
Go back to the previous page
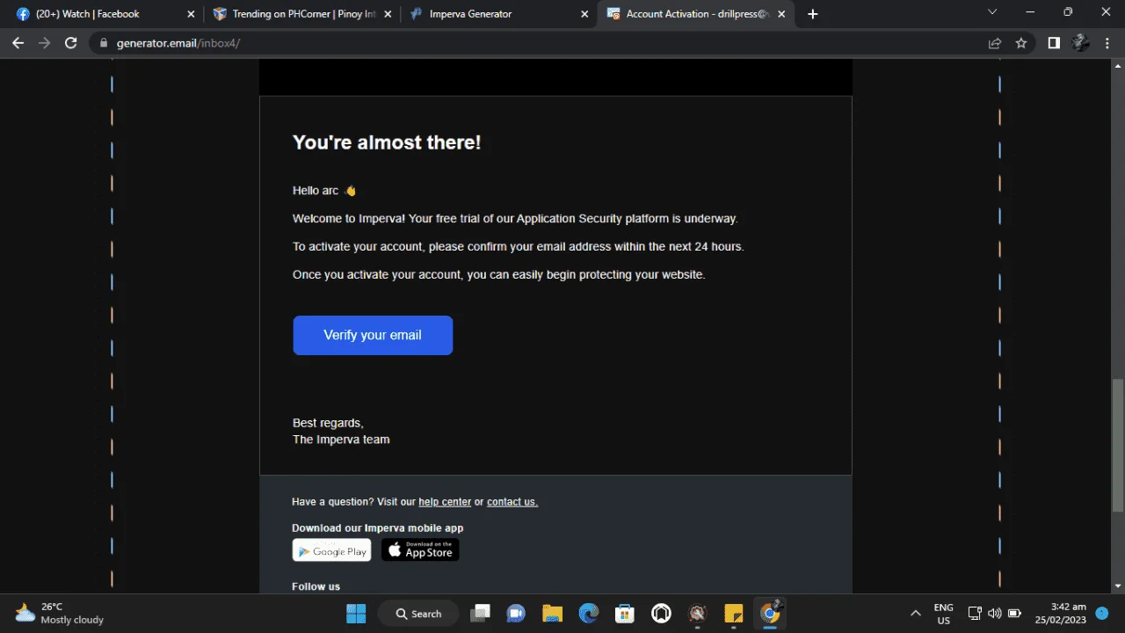click(x=18, y=42)
